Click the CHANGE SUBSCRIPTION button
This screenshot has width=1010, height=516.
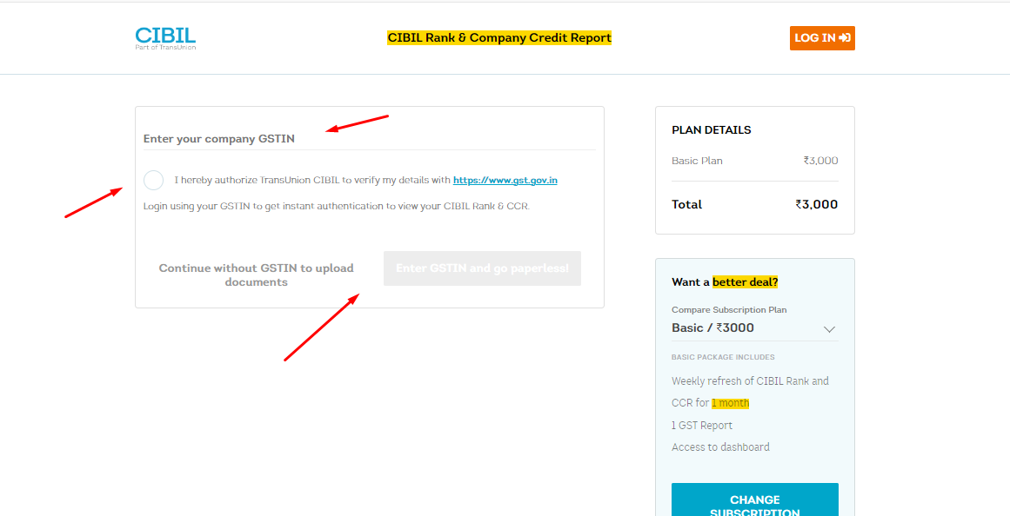(754, 500)
